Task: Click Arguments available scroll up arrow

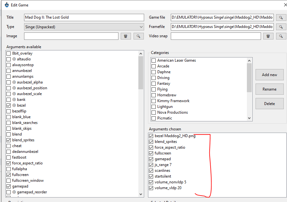Action: (x=141, y=54)
